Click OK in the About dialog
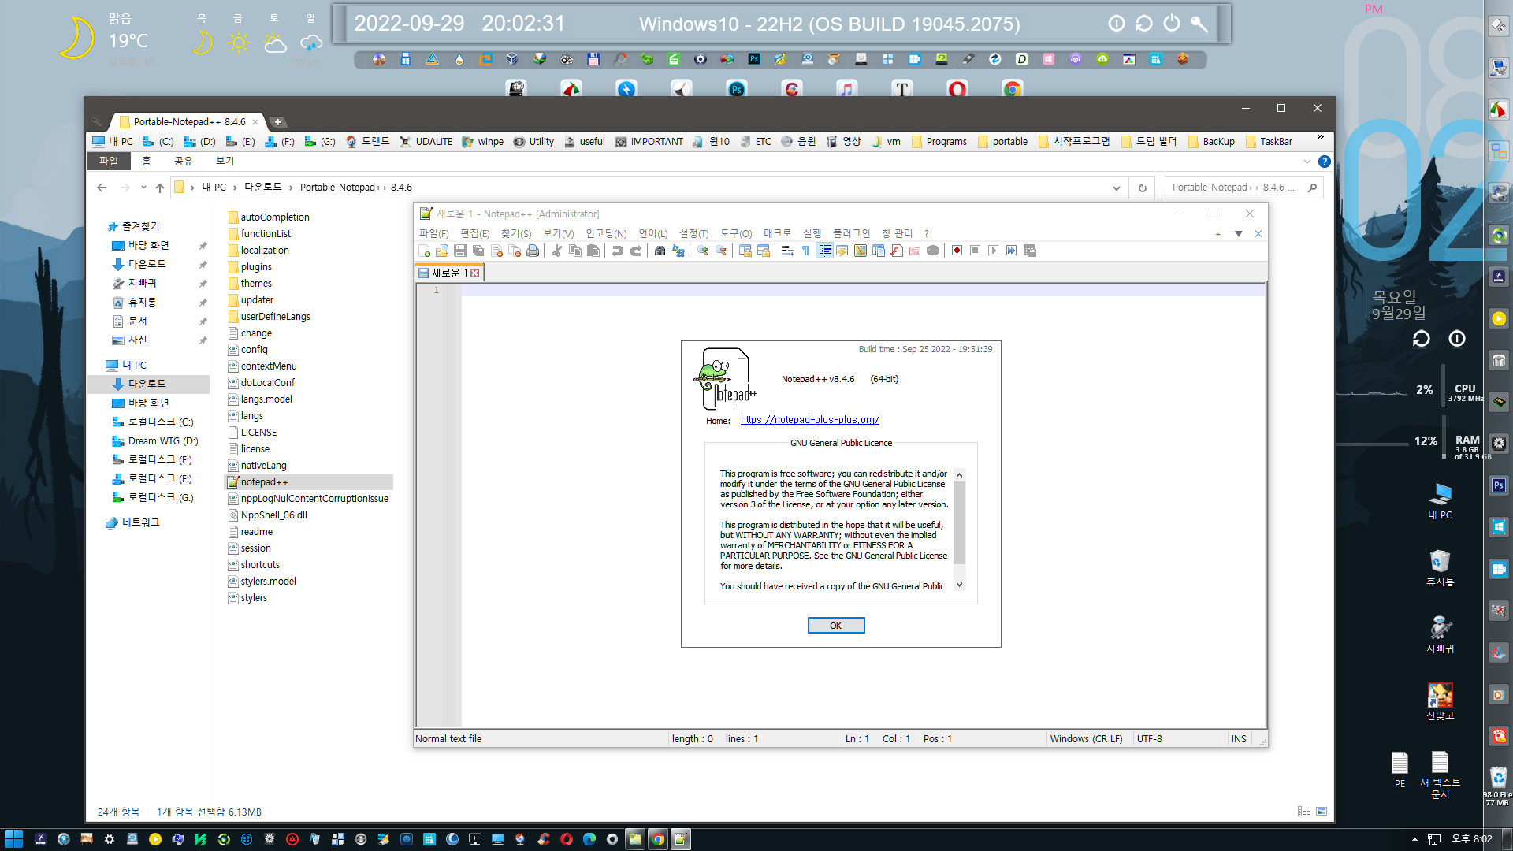The height and width of the screenshot is (851, 1513). (x=835, y=626)
